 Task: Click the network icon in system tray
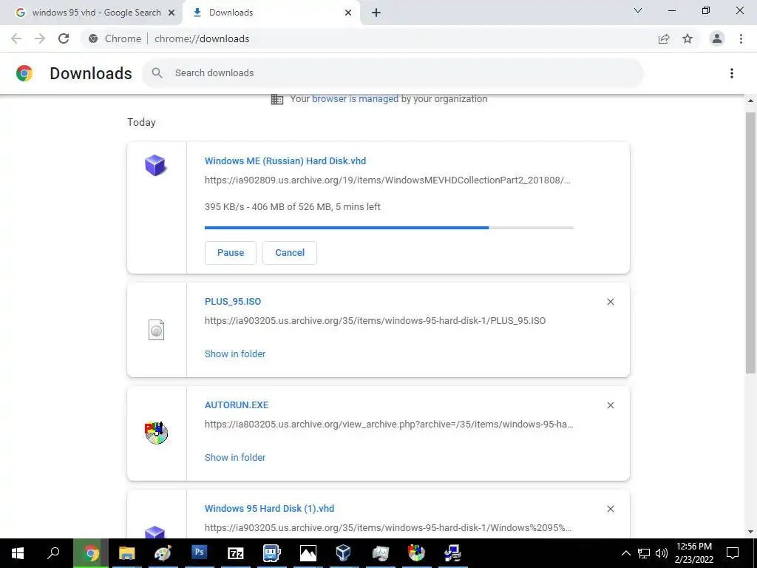644,553
